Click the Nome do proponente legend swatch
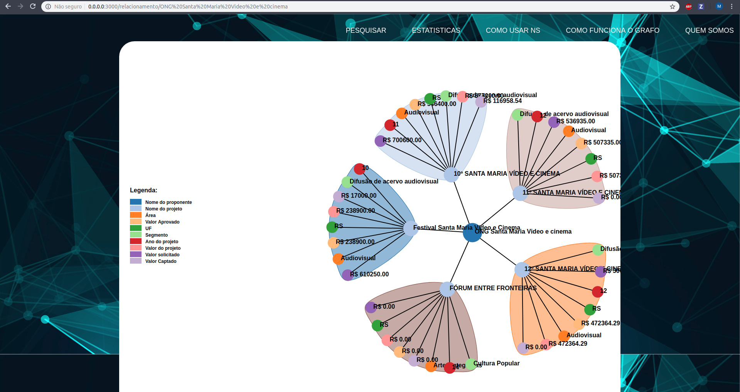The width and height of the screenshot is (740, 392). point(136,202)
